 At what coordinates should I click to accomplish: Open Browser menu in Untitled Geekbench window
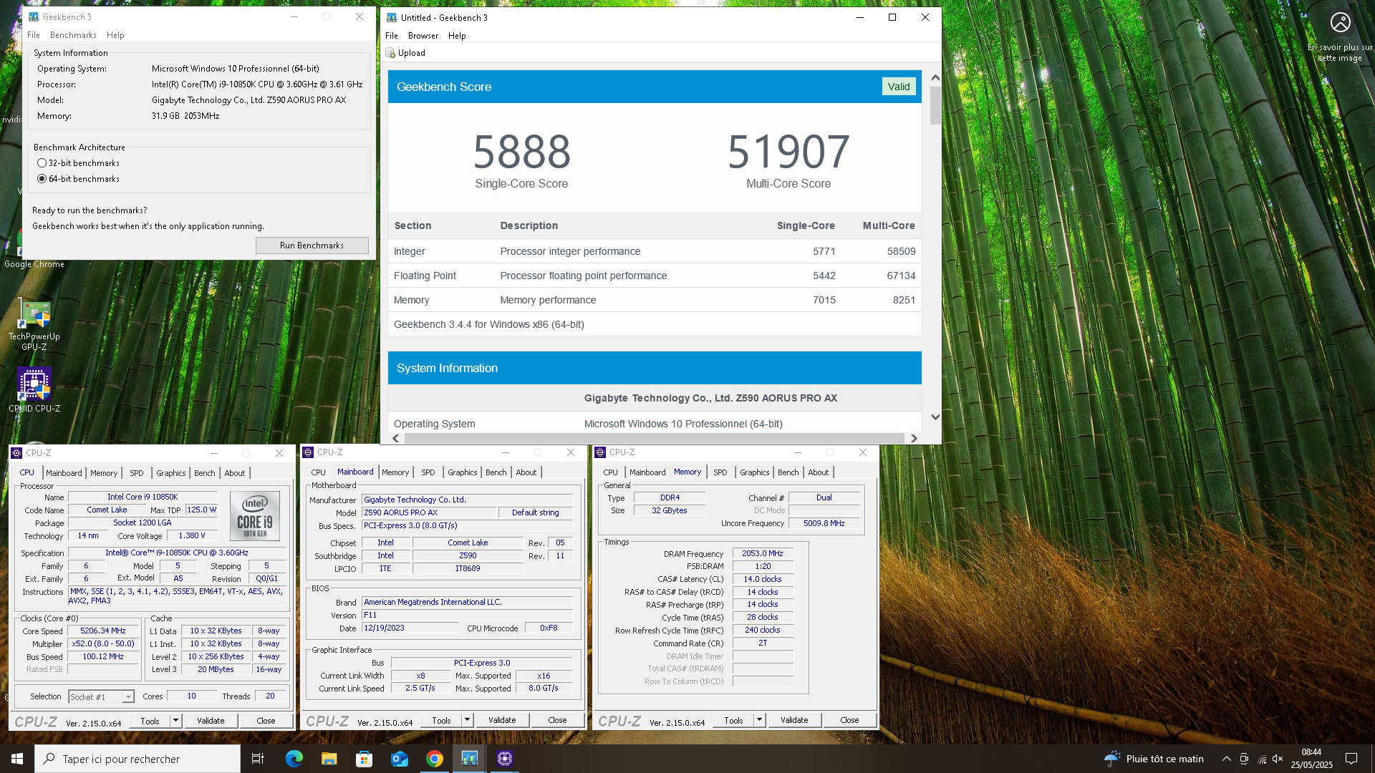pos(423,36)
